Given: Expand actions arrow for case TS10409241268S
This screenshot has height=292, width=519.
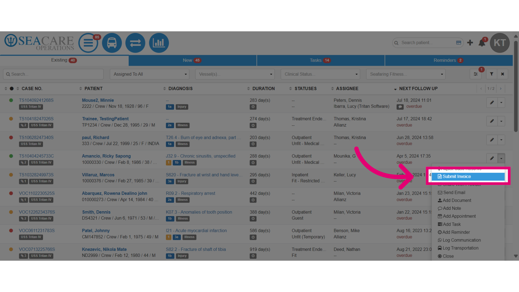Looking at the screenshot, I should click(501, 102).
